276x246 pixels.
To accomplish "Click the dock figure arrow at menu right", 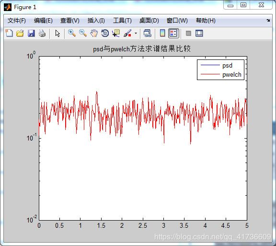I will (x=268, y=21).
